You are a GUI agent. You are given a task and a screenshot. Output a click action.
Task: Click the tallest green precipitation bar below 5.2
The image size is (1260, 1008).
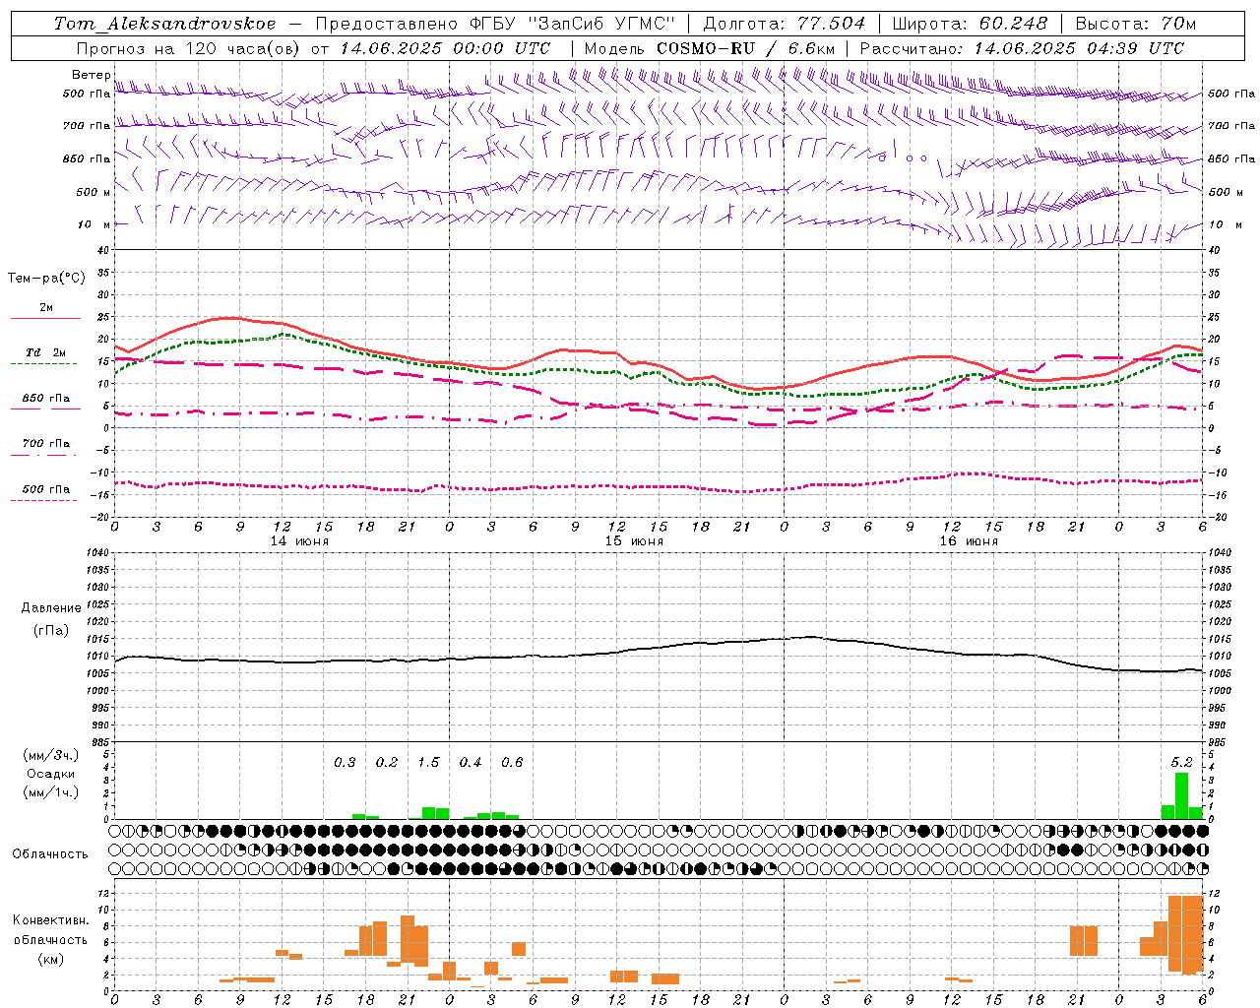[1181, 795]
